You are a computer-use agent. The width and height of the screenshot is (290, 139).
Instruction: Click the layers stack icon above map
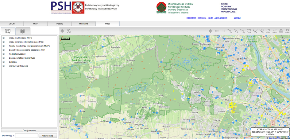pyautogui.click(x=62, y=31)
